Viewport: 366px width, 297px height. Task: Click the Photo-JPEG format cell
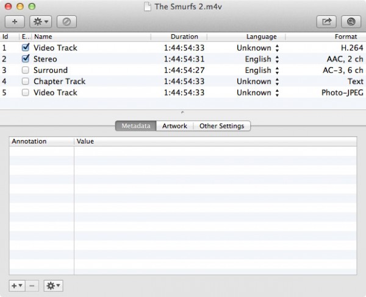(342, 93)
